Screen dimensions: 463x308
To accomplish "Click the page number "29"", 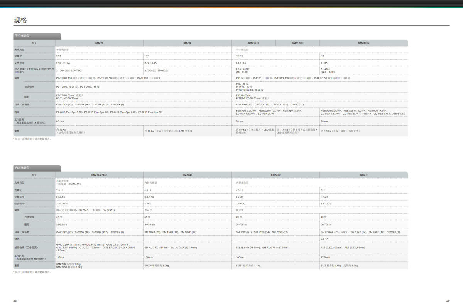I will click(448, 300).
